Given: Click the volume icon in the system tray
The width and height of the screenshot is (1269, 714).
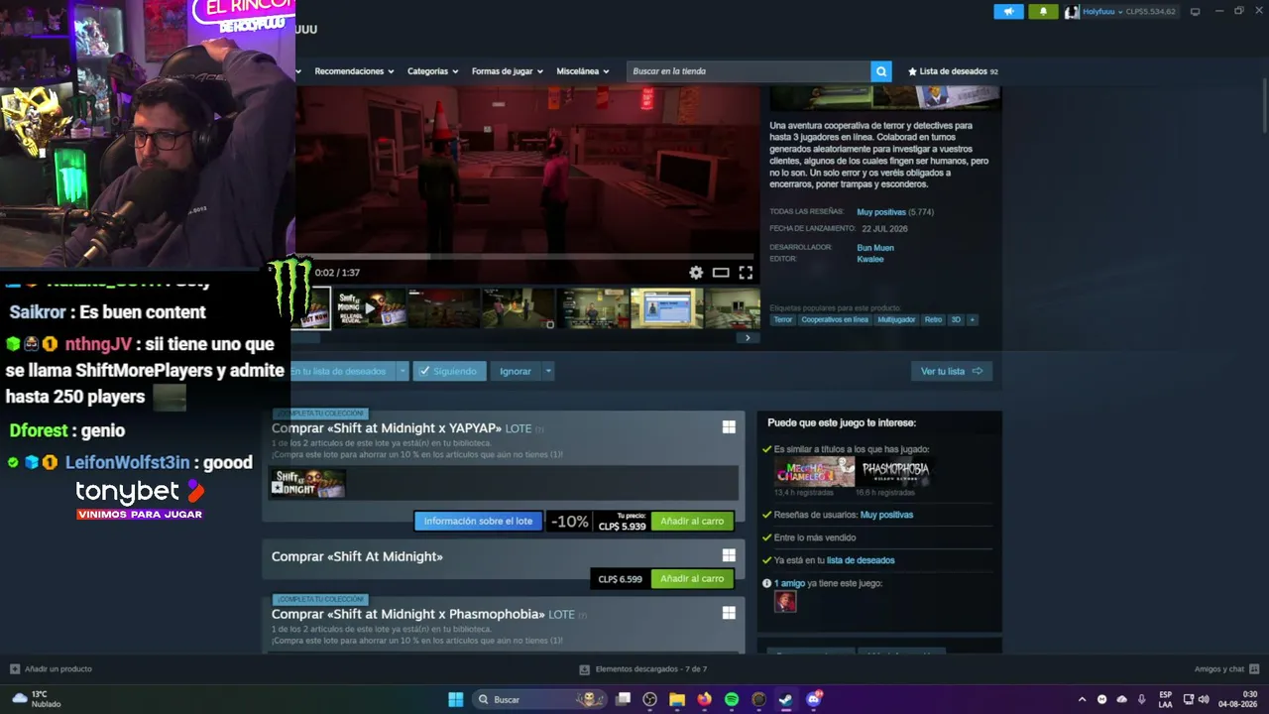Looking at the screenshot, I should [x=1204, y=699].
